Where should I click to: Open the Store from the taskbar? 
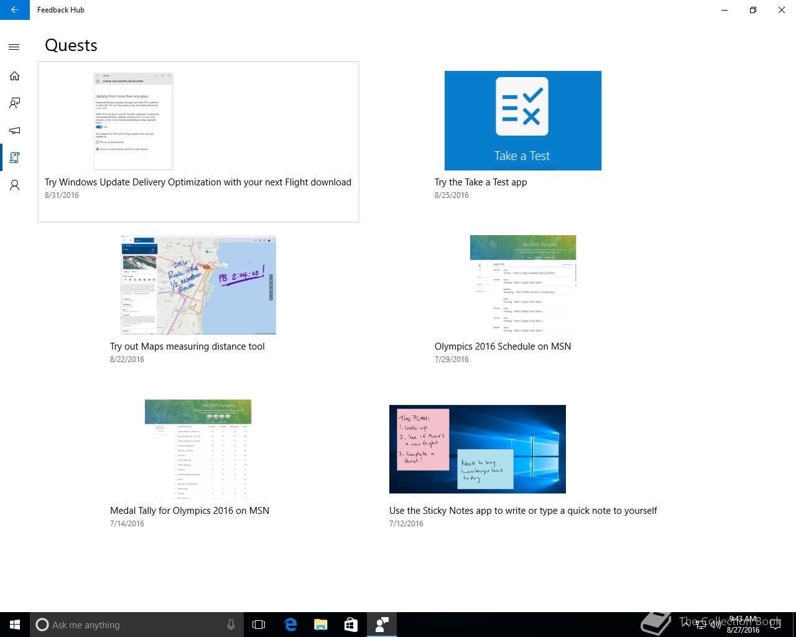click(x=351, y=625)
